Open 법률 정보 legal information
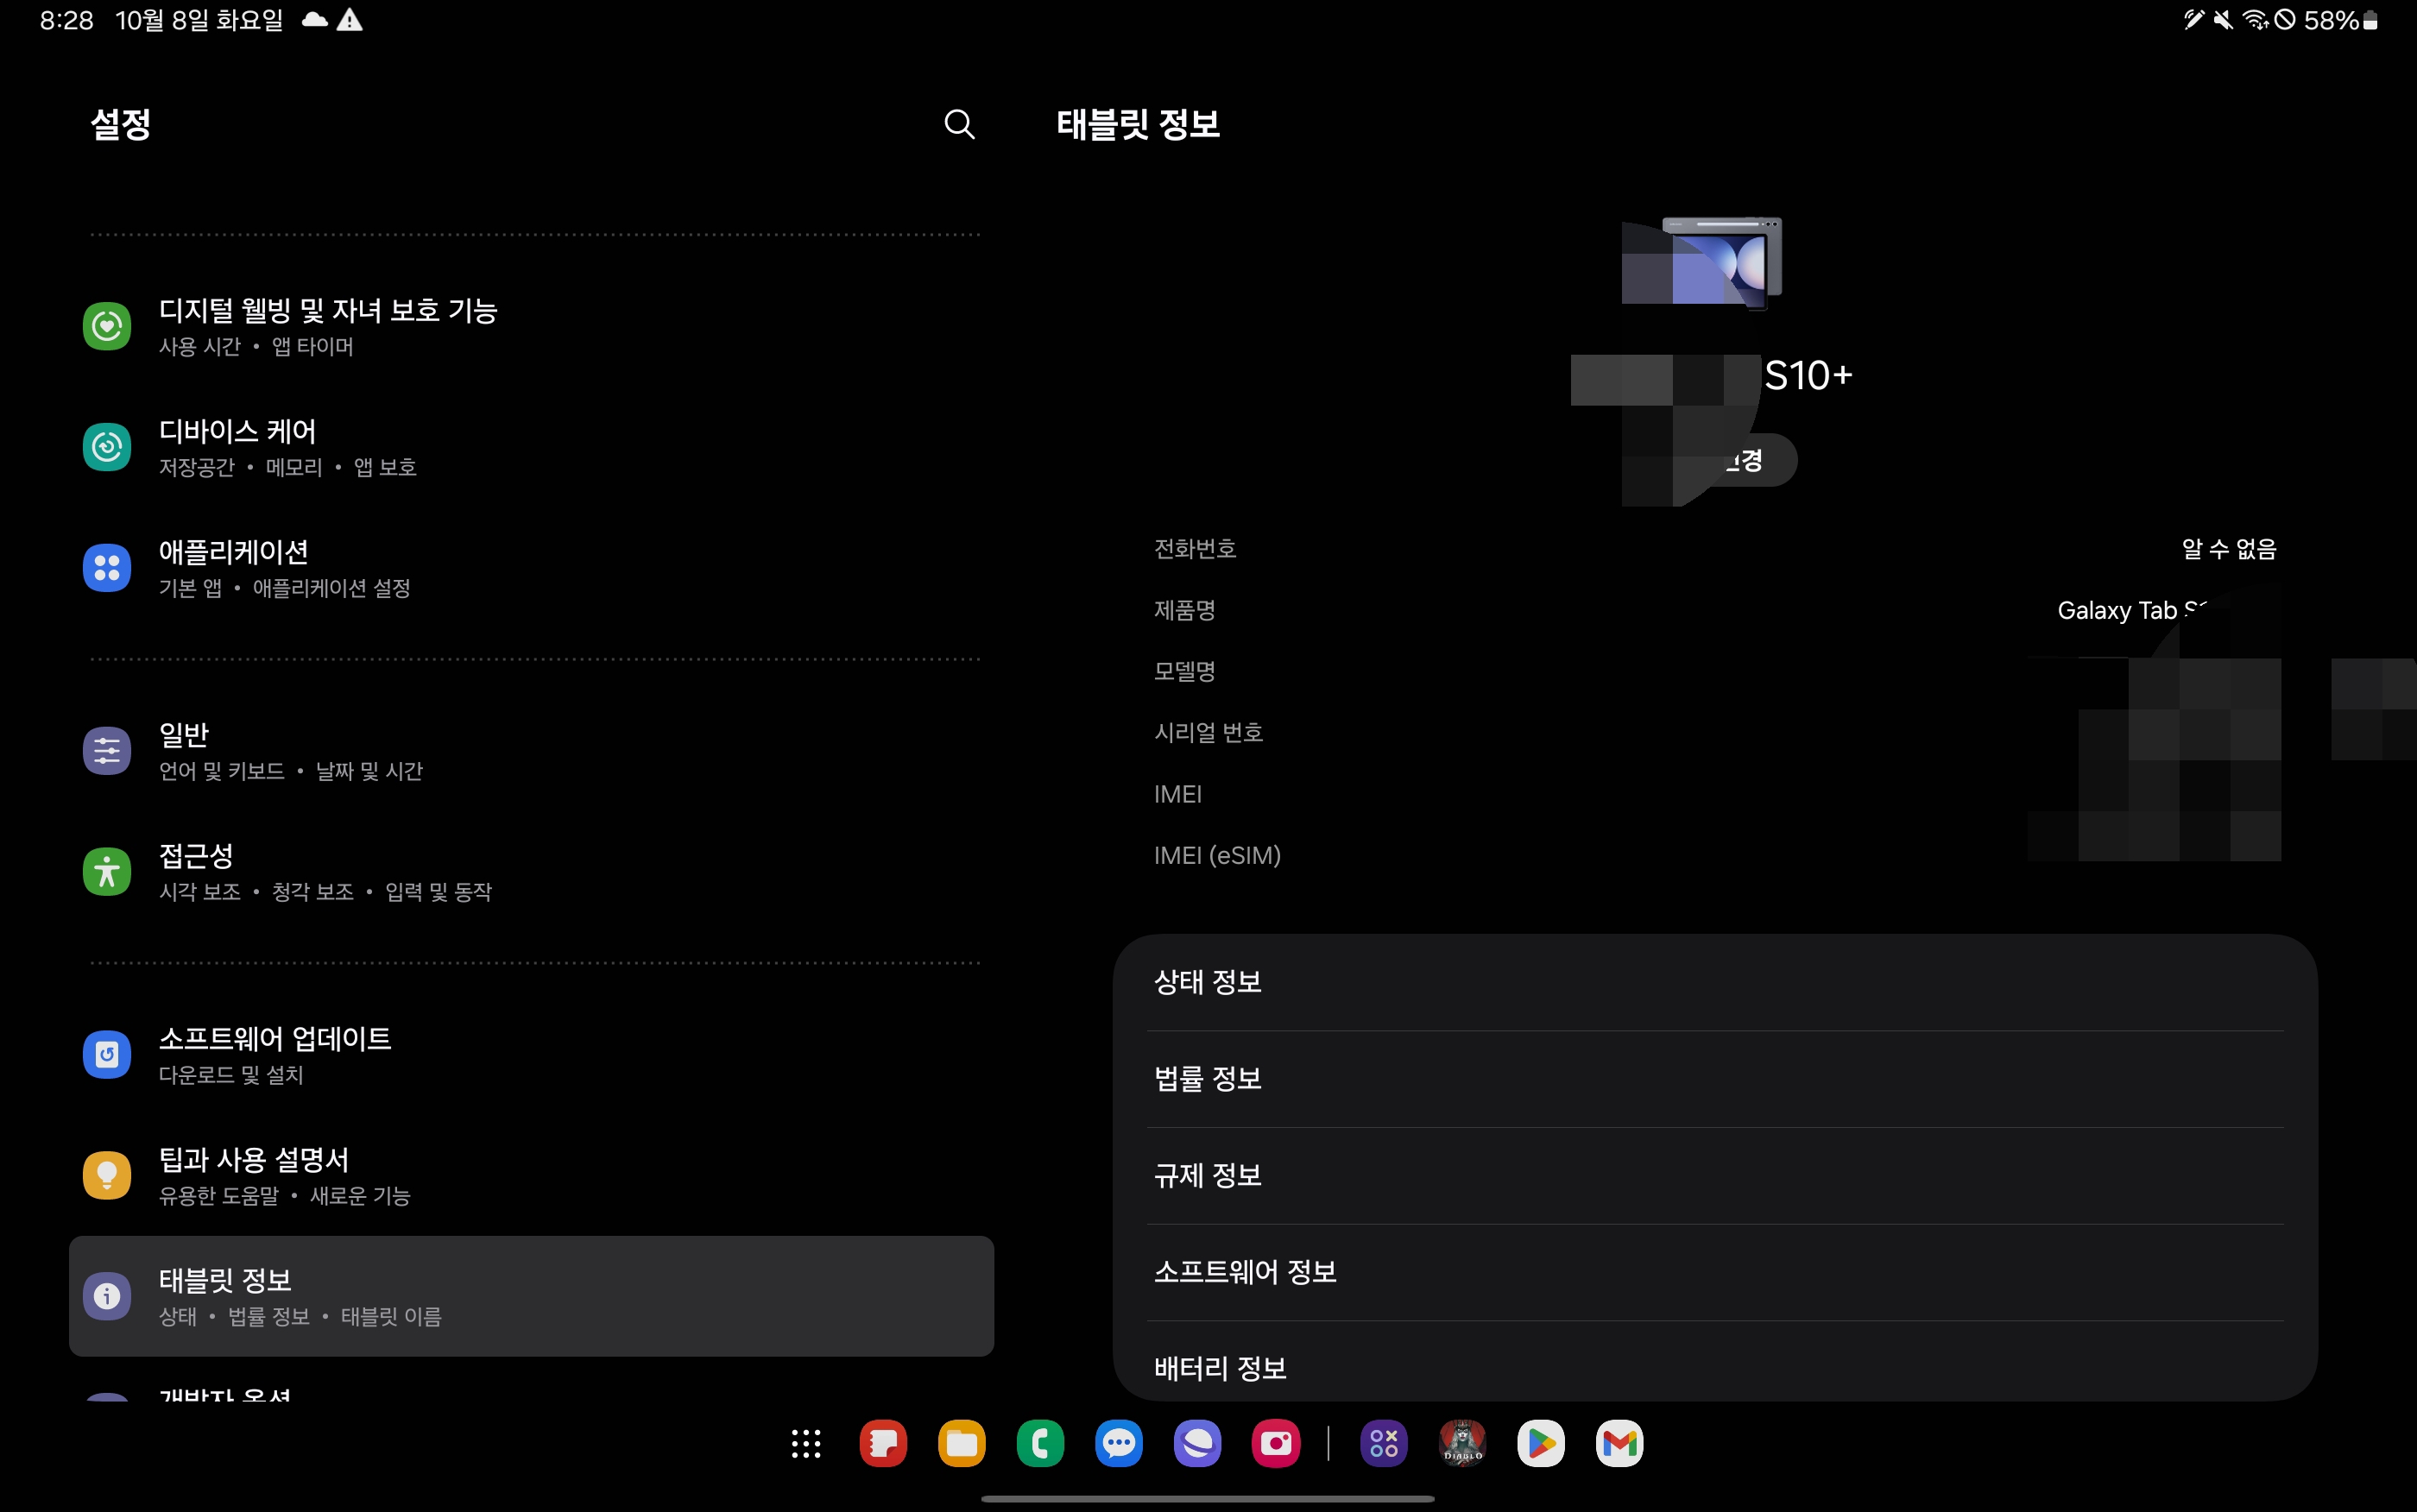This screenshot has height=1512, width=2417. point(1714,1078)
